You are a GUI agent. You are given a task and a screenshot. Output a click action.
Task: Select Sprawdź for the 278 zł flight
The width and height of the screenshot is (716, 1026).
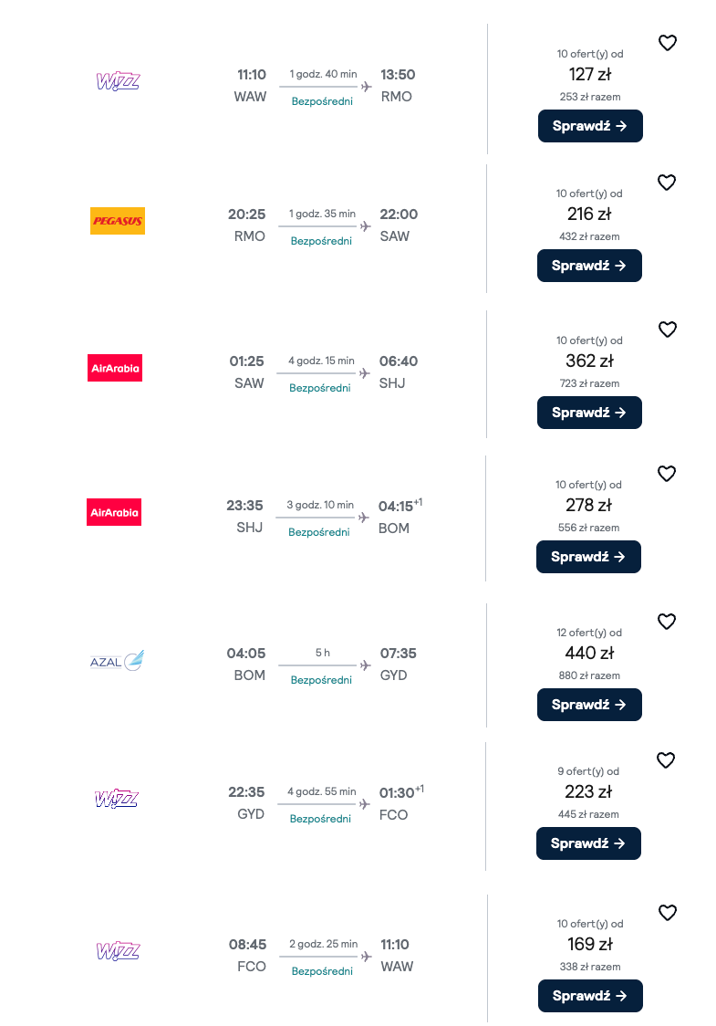pos(588,557)
